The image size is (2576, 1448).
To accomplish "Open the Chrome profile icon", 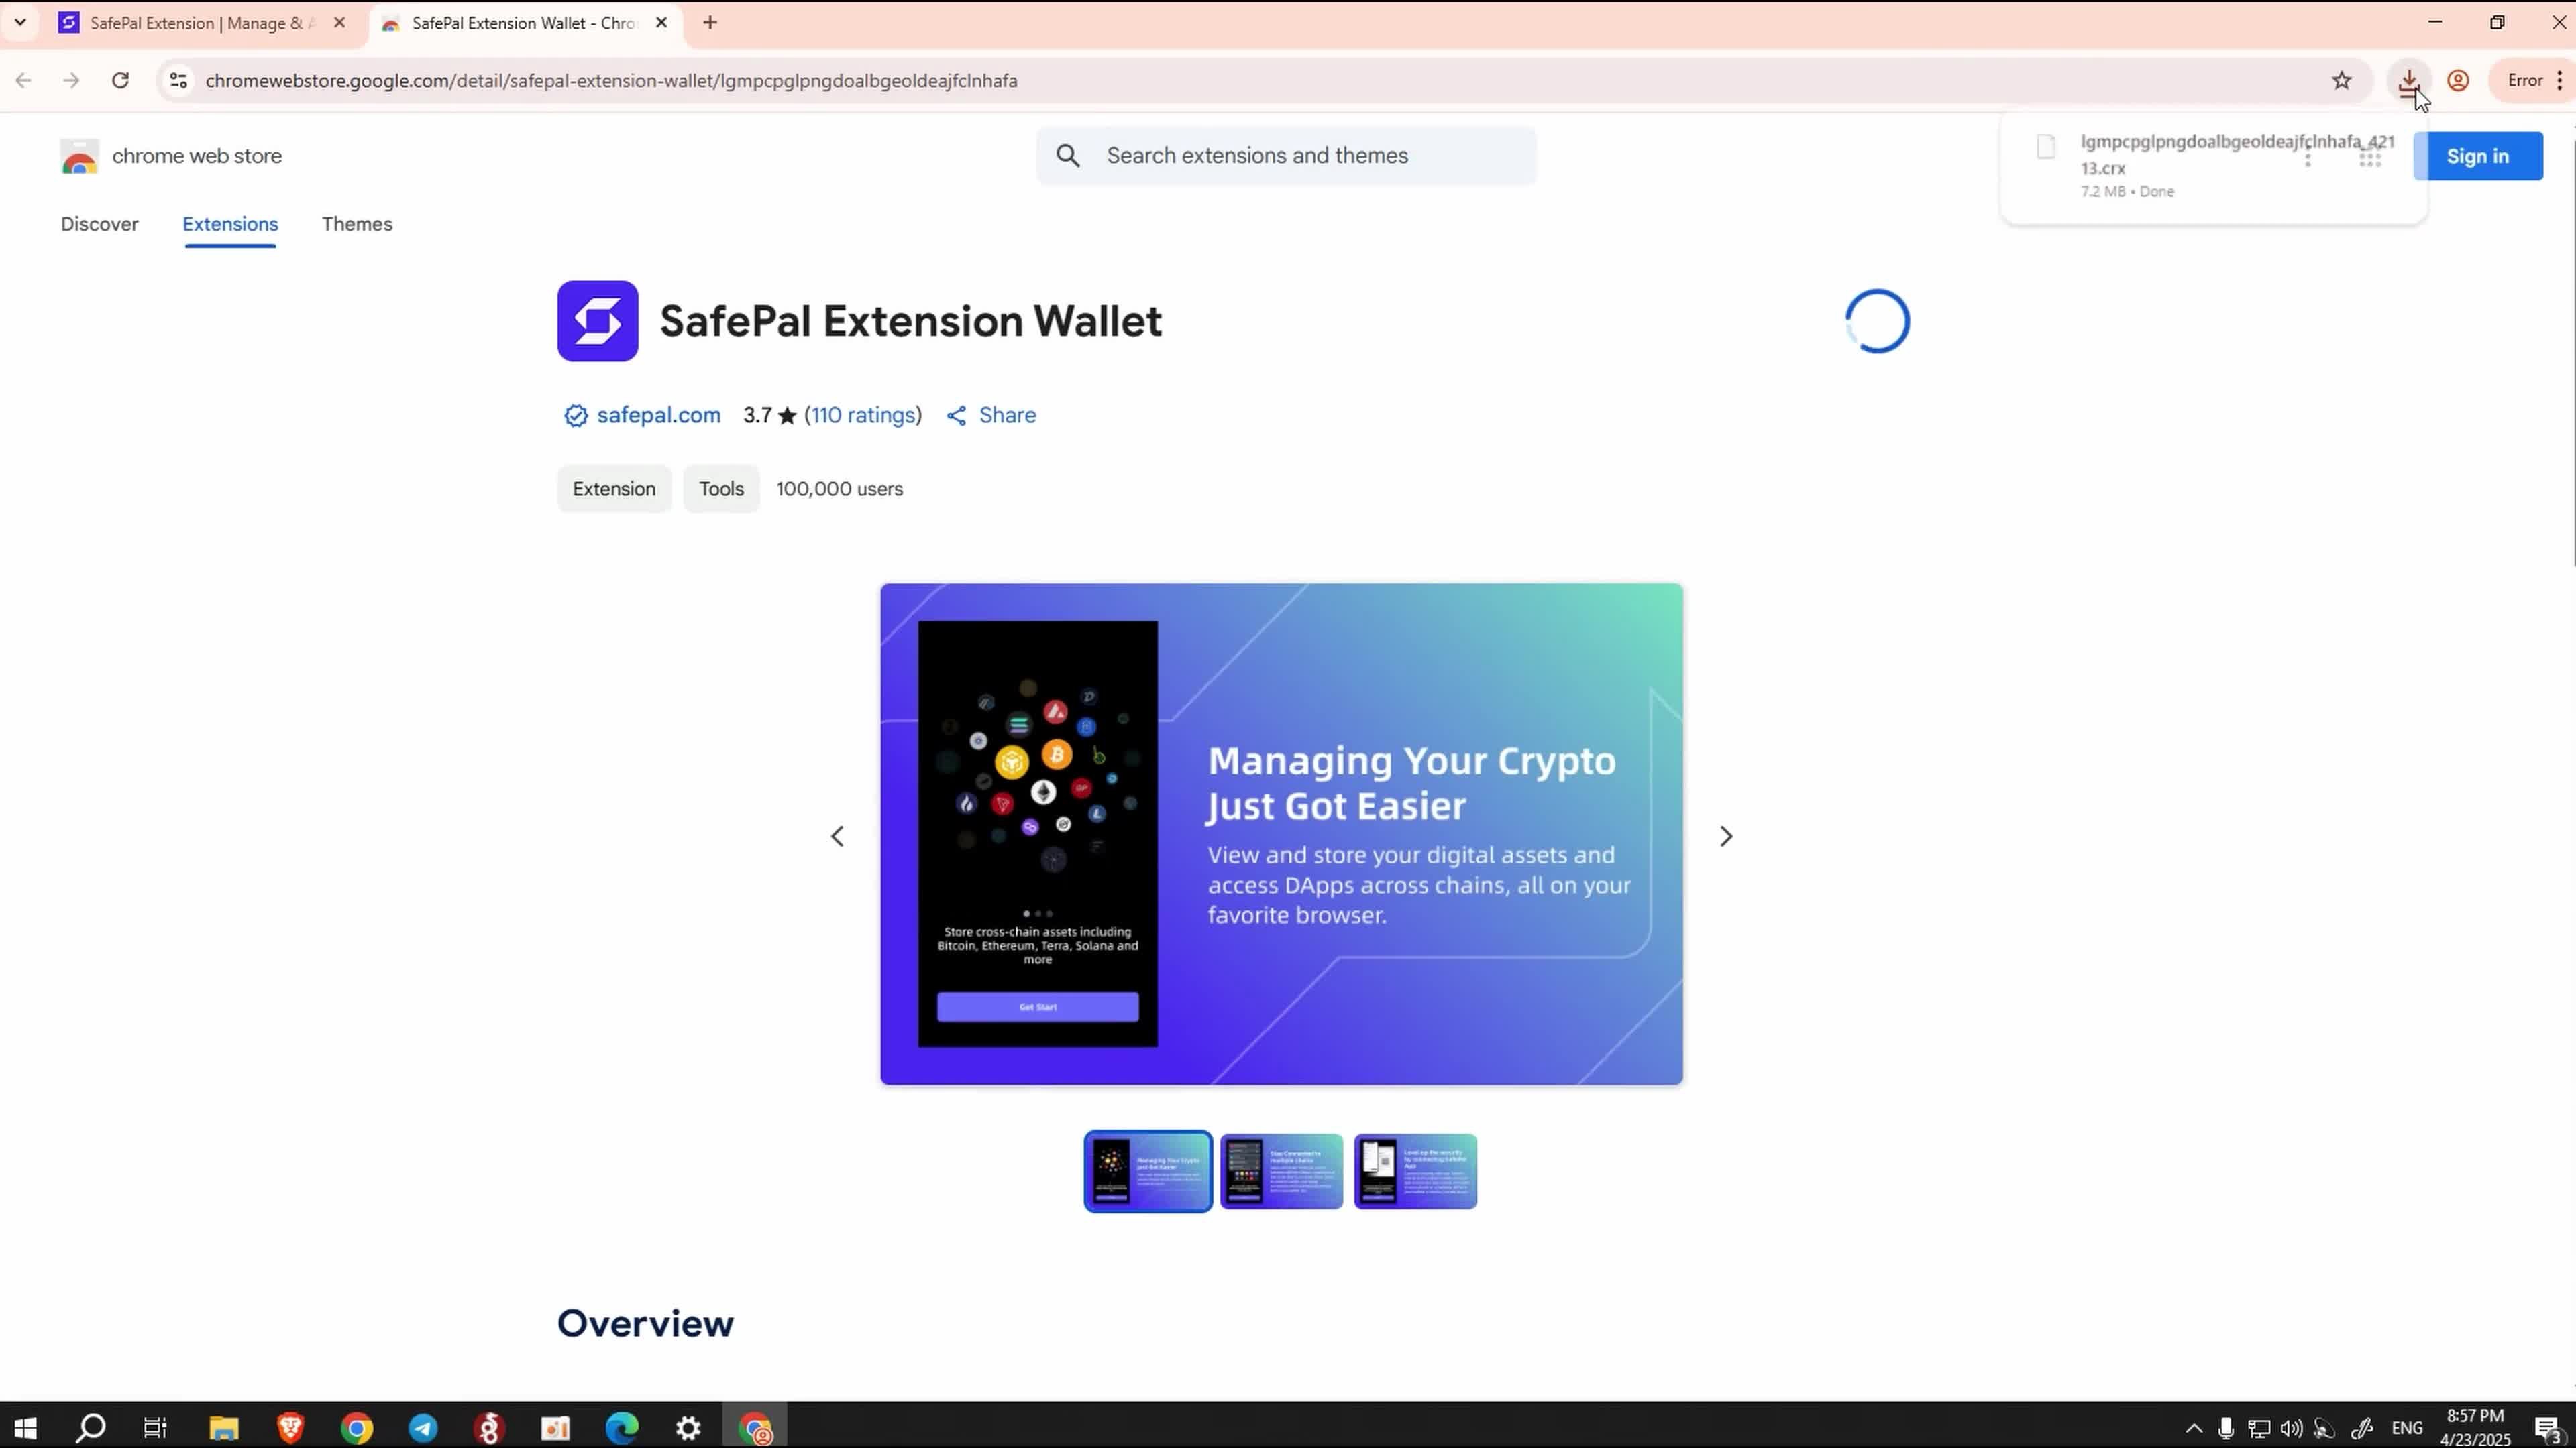I will (2458, 81).
